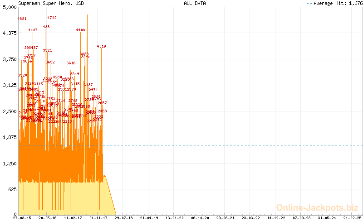Select the 1,875 y-axis label

coord(10,137)
